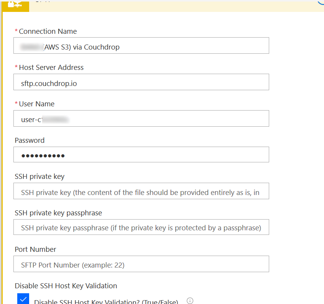Select the SSH private key passphrase field

141,227
